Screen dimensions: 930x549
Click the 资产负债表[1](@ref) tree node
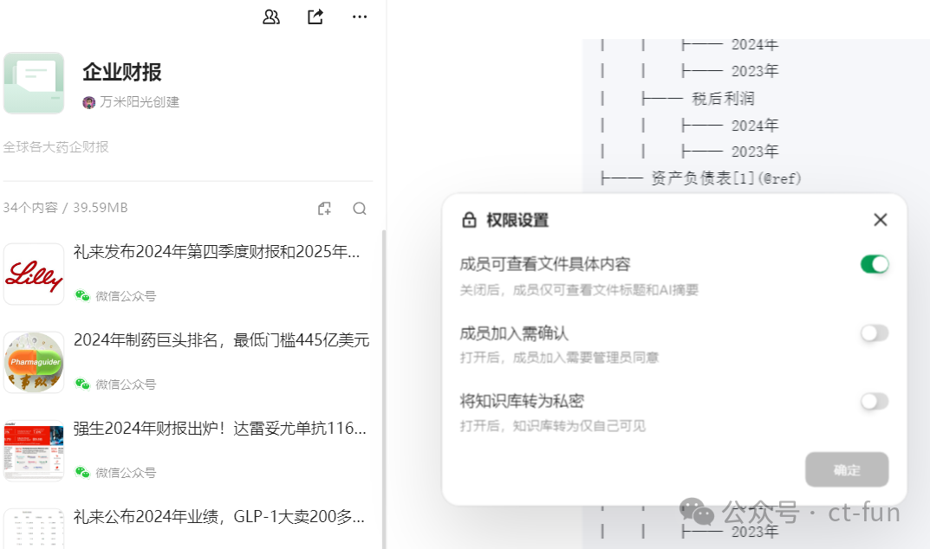pyautogui.click(x=726, y=178)
